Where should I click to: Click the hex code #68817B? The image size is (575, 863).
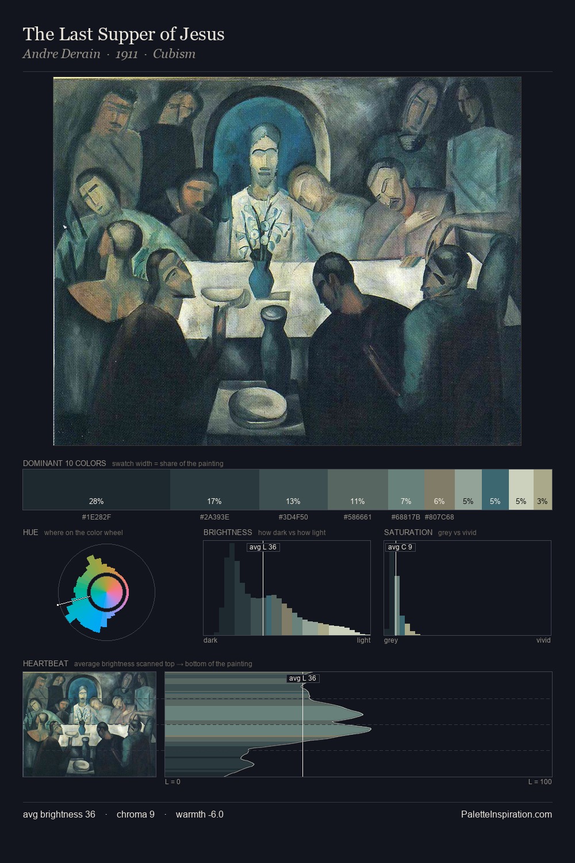tap(406, 517)
